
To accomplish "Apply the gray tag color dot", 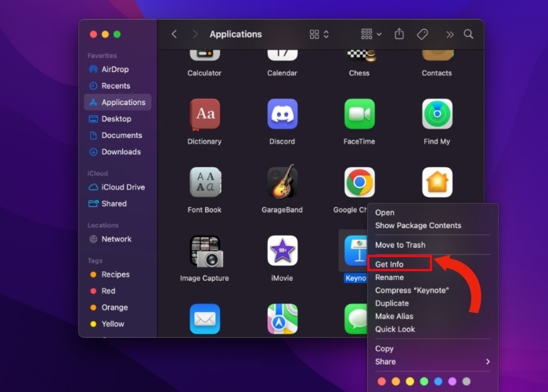I will (x=467, y=381).
